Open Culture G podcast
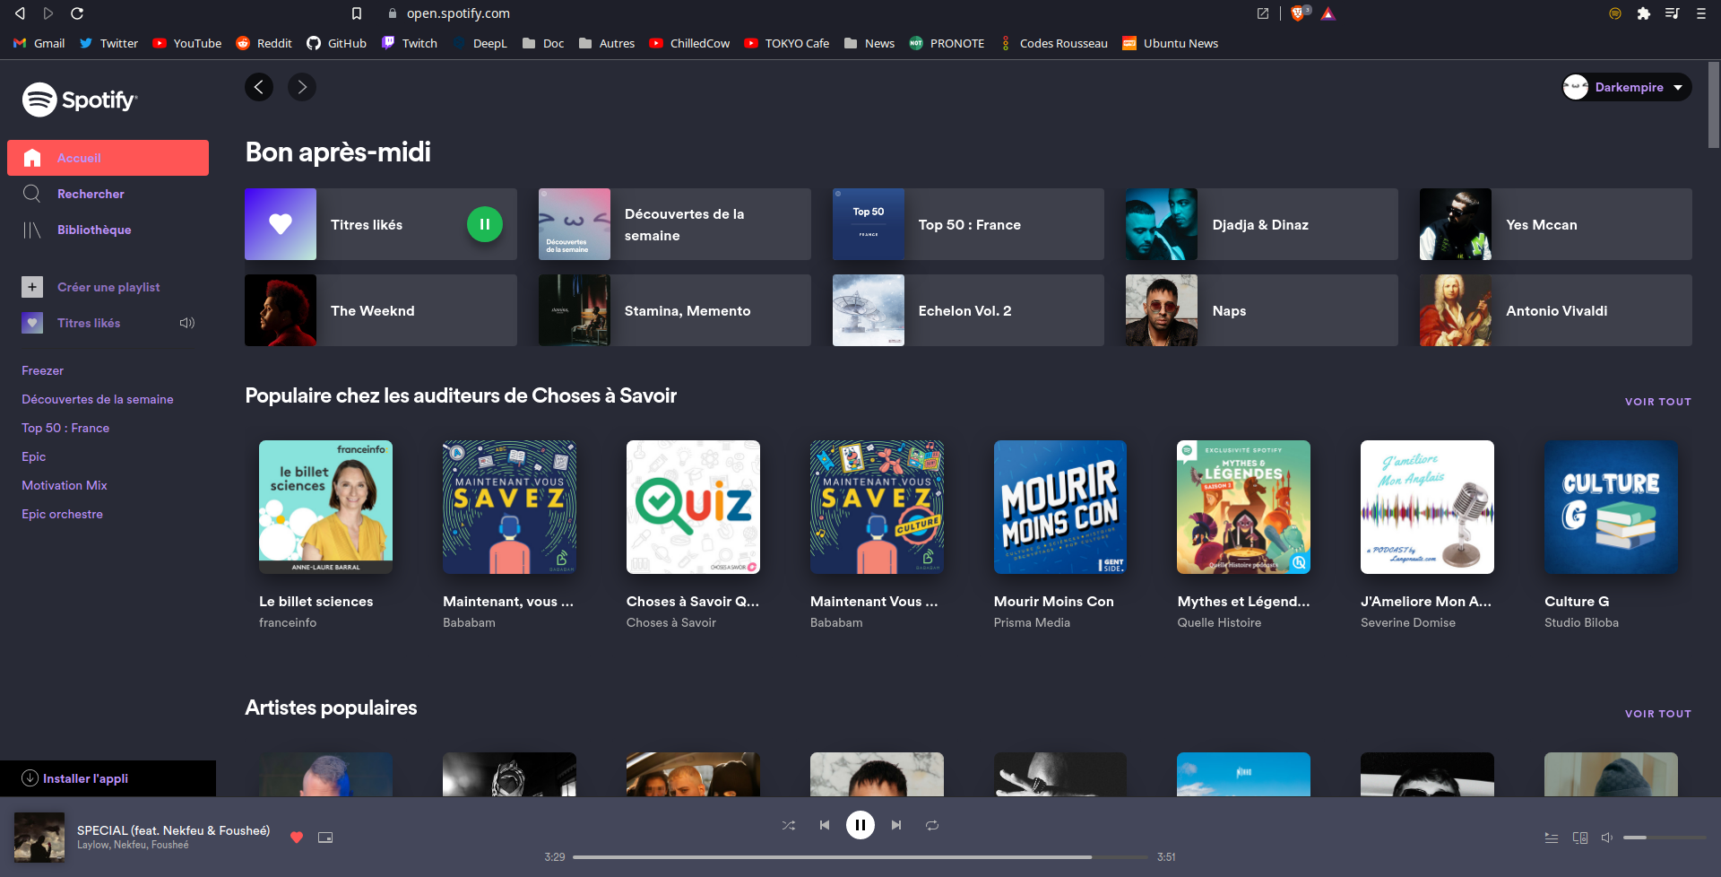The width and height of the screenshot is (1721, 877). pyautogui.click(x=1611, y=538)
